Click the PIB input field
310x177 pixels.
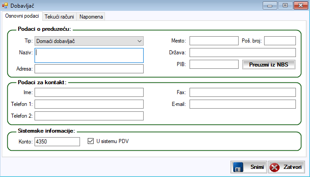coord(214,64)
